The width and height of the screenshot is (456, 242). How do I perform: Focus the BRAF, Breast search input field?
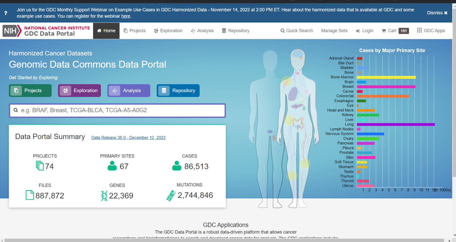coord(117,110)
